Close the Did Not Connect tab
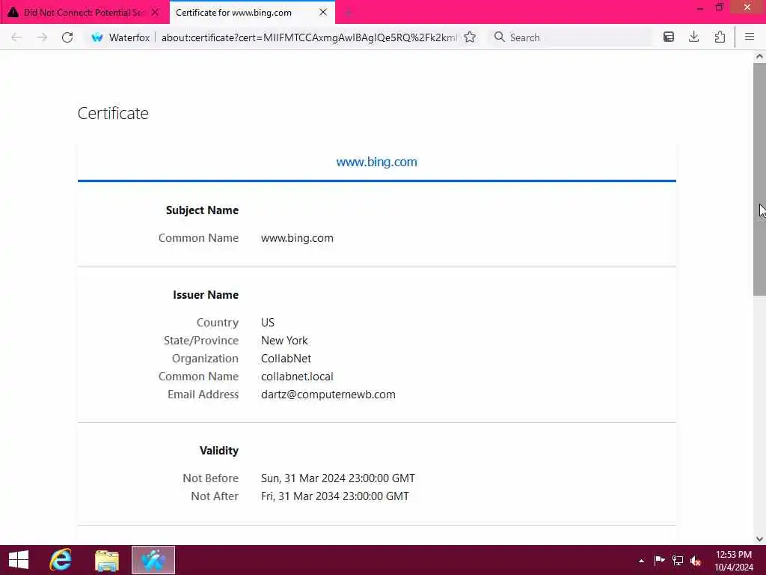Image resolution: width=766 pixels, height=575 pixels. point(155,12)
